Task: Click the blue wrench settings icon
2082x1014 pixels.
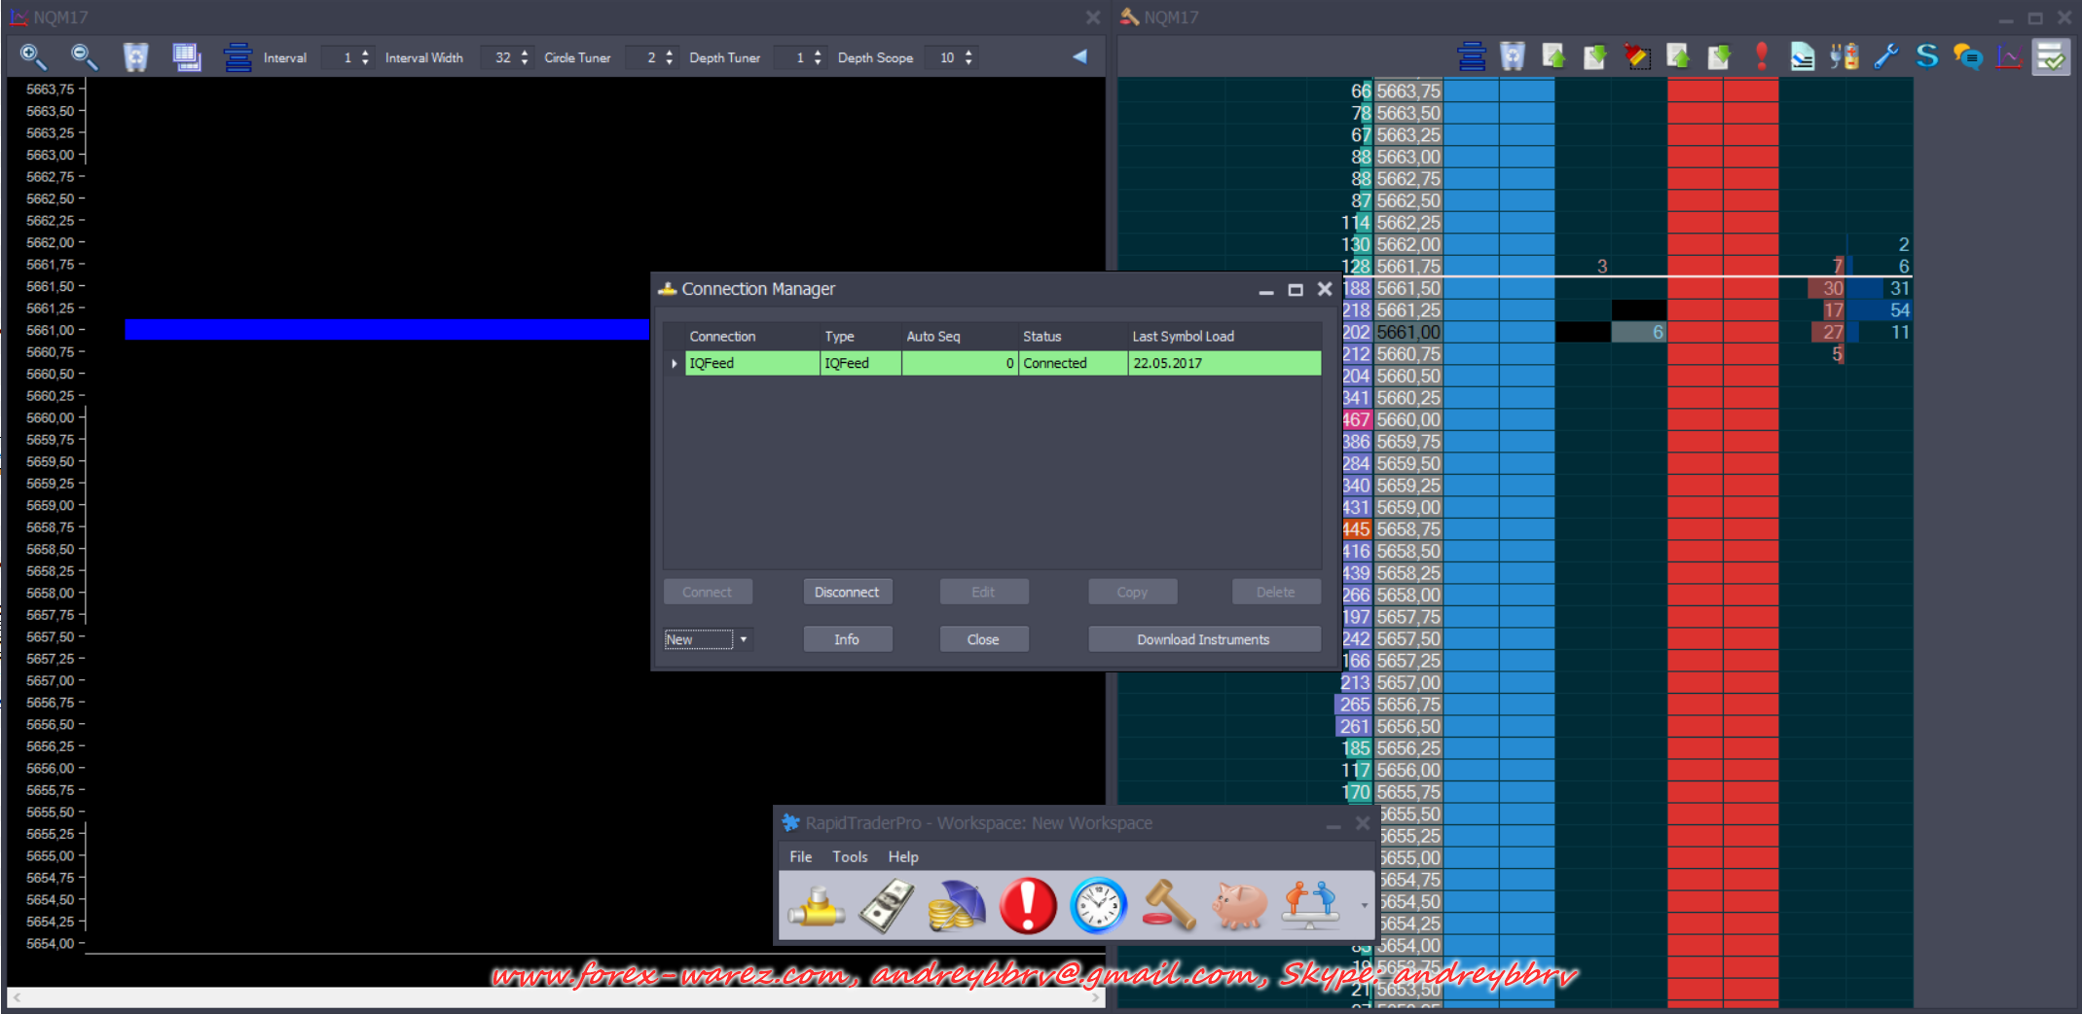Action: [x=1885, y=56]
